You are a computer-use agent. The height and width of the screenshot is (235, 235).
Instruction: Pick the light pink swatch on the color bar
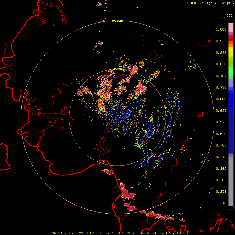pyautogui.click(x=231, y=28)
